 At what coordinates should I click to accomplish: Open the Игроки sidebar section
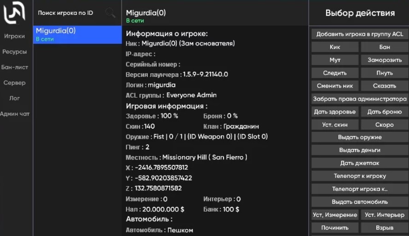(x=15, y=36)
